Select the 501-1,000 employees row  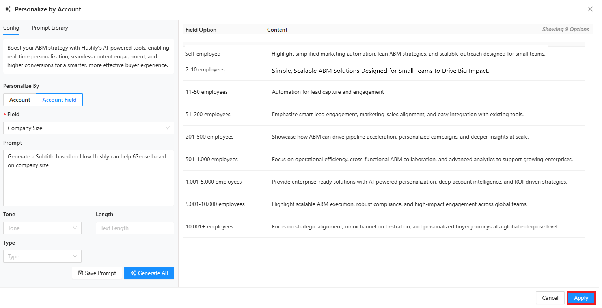tap(384, 159)
